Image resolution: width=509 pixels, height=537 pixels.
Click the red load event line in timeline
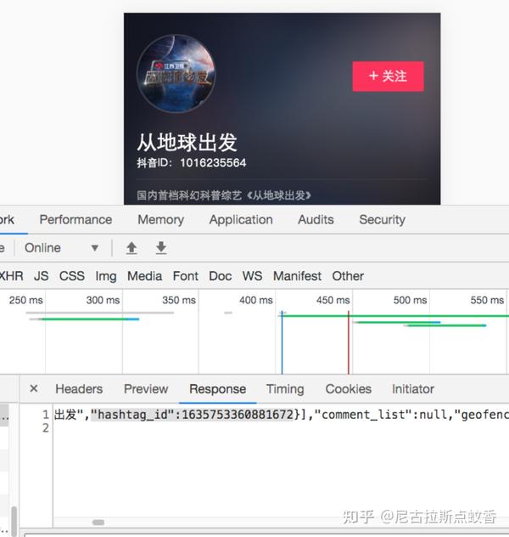[x=349, y=342]
